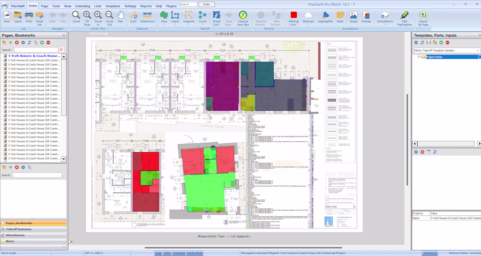Open the Annotations dropdown

pyautogui.click(x=385, y=25)
